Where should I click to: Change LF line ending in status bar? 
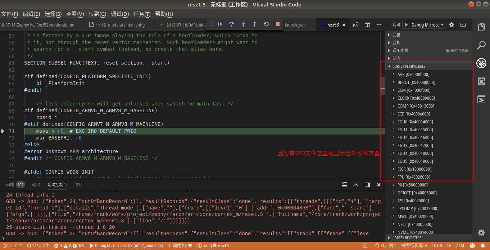[x=449, y=246]
